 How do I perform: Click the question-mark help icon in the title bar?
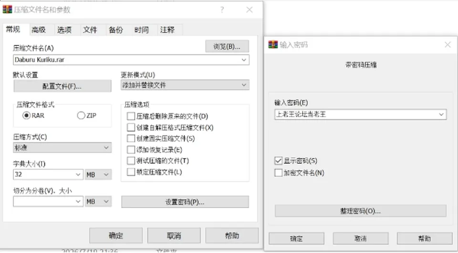tap(222, 10)
